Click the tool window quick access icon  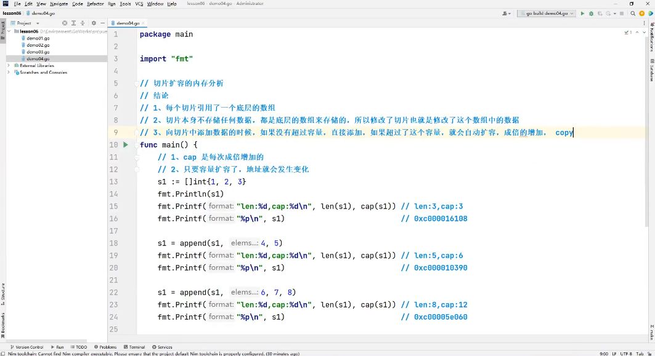3,354
